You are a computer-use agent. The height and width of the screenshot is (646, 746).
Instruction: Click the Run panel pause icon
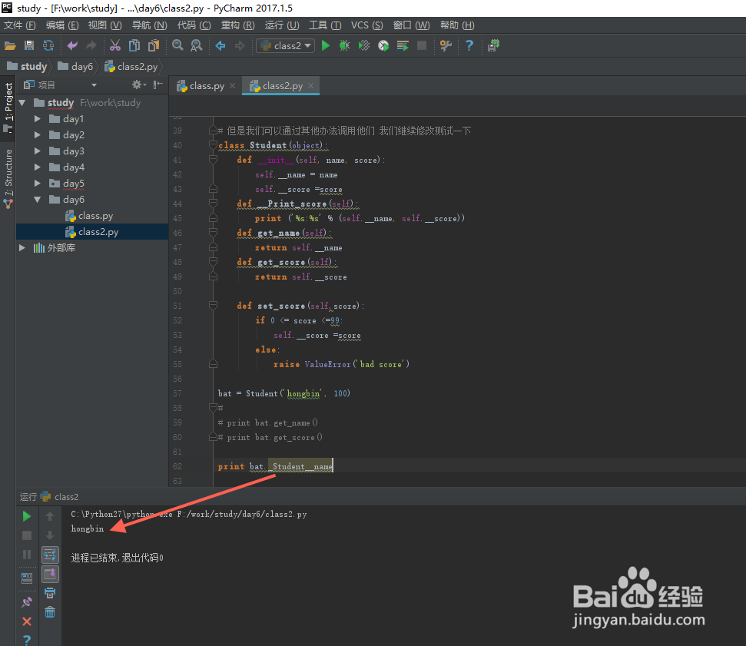(27, 555)
